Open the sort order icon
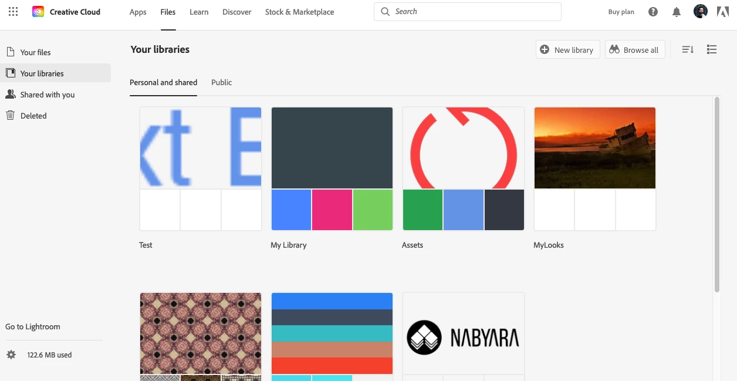Screen dimensions: 737x381 click(x=688, y=50)
